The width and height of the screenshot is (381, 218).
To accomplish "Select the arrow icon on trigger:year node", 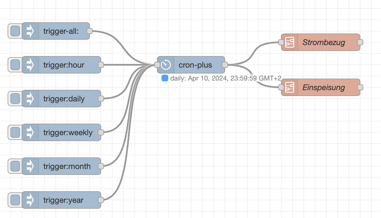I will (30, 200).
